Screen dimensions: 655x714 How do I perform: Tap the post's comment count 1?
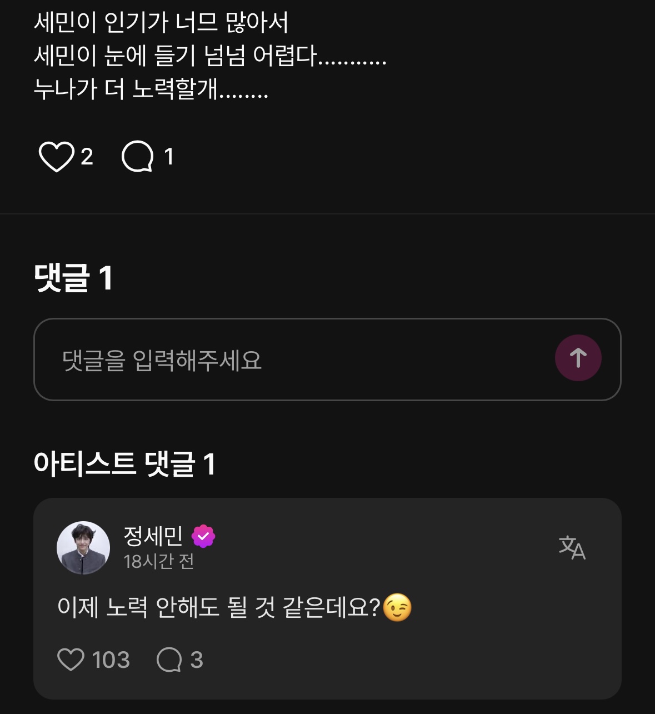click(x=169, y=157)
